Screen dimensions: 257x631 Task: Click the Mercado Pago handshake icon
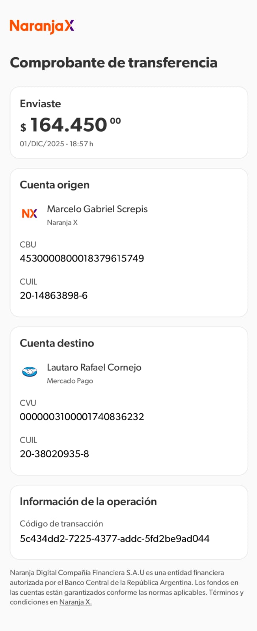point(30,372)
